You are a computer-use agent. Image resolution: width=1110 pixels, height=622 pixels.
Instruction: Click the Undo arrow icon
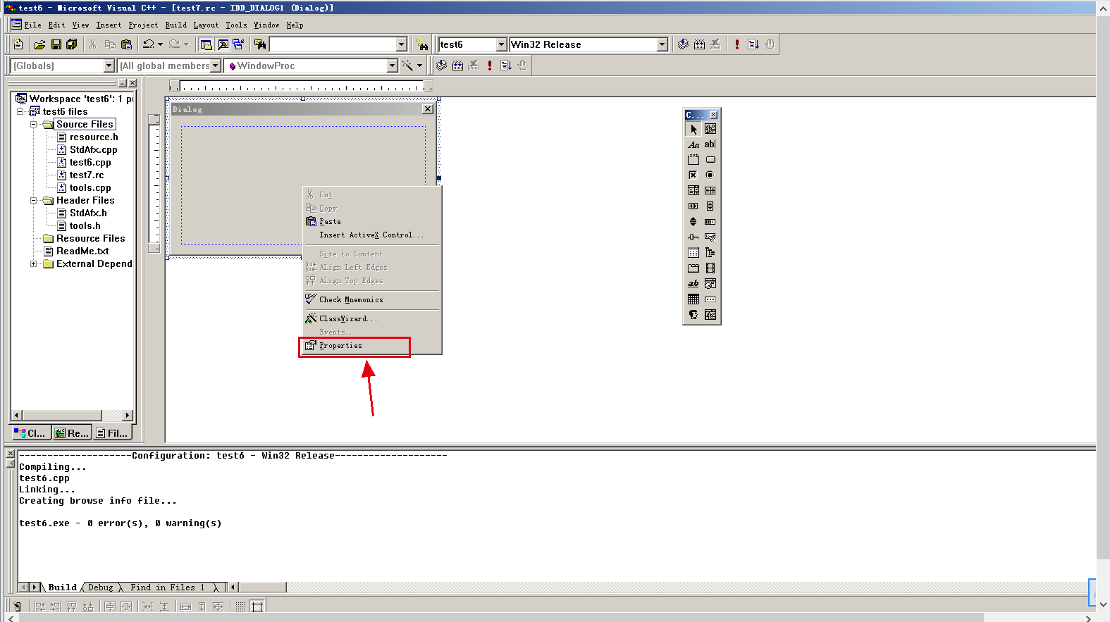point(148,44)
